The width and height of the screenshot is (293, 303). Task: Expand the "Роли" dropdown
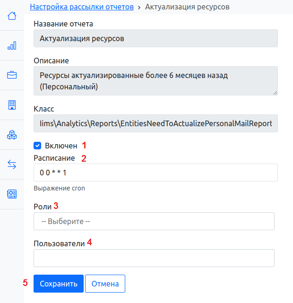pos(154,221)
